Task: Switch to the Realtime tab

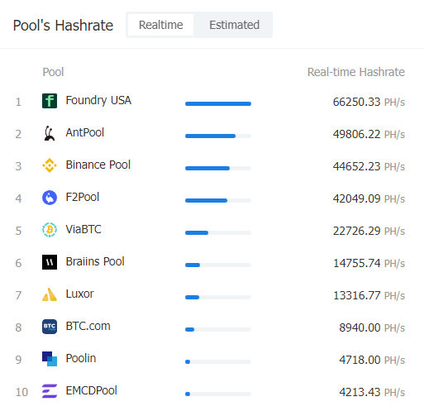Action: point(160,25)
